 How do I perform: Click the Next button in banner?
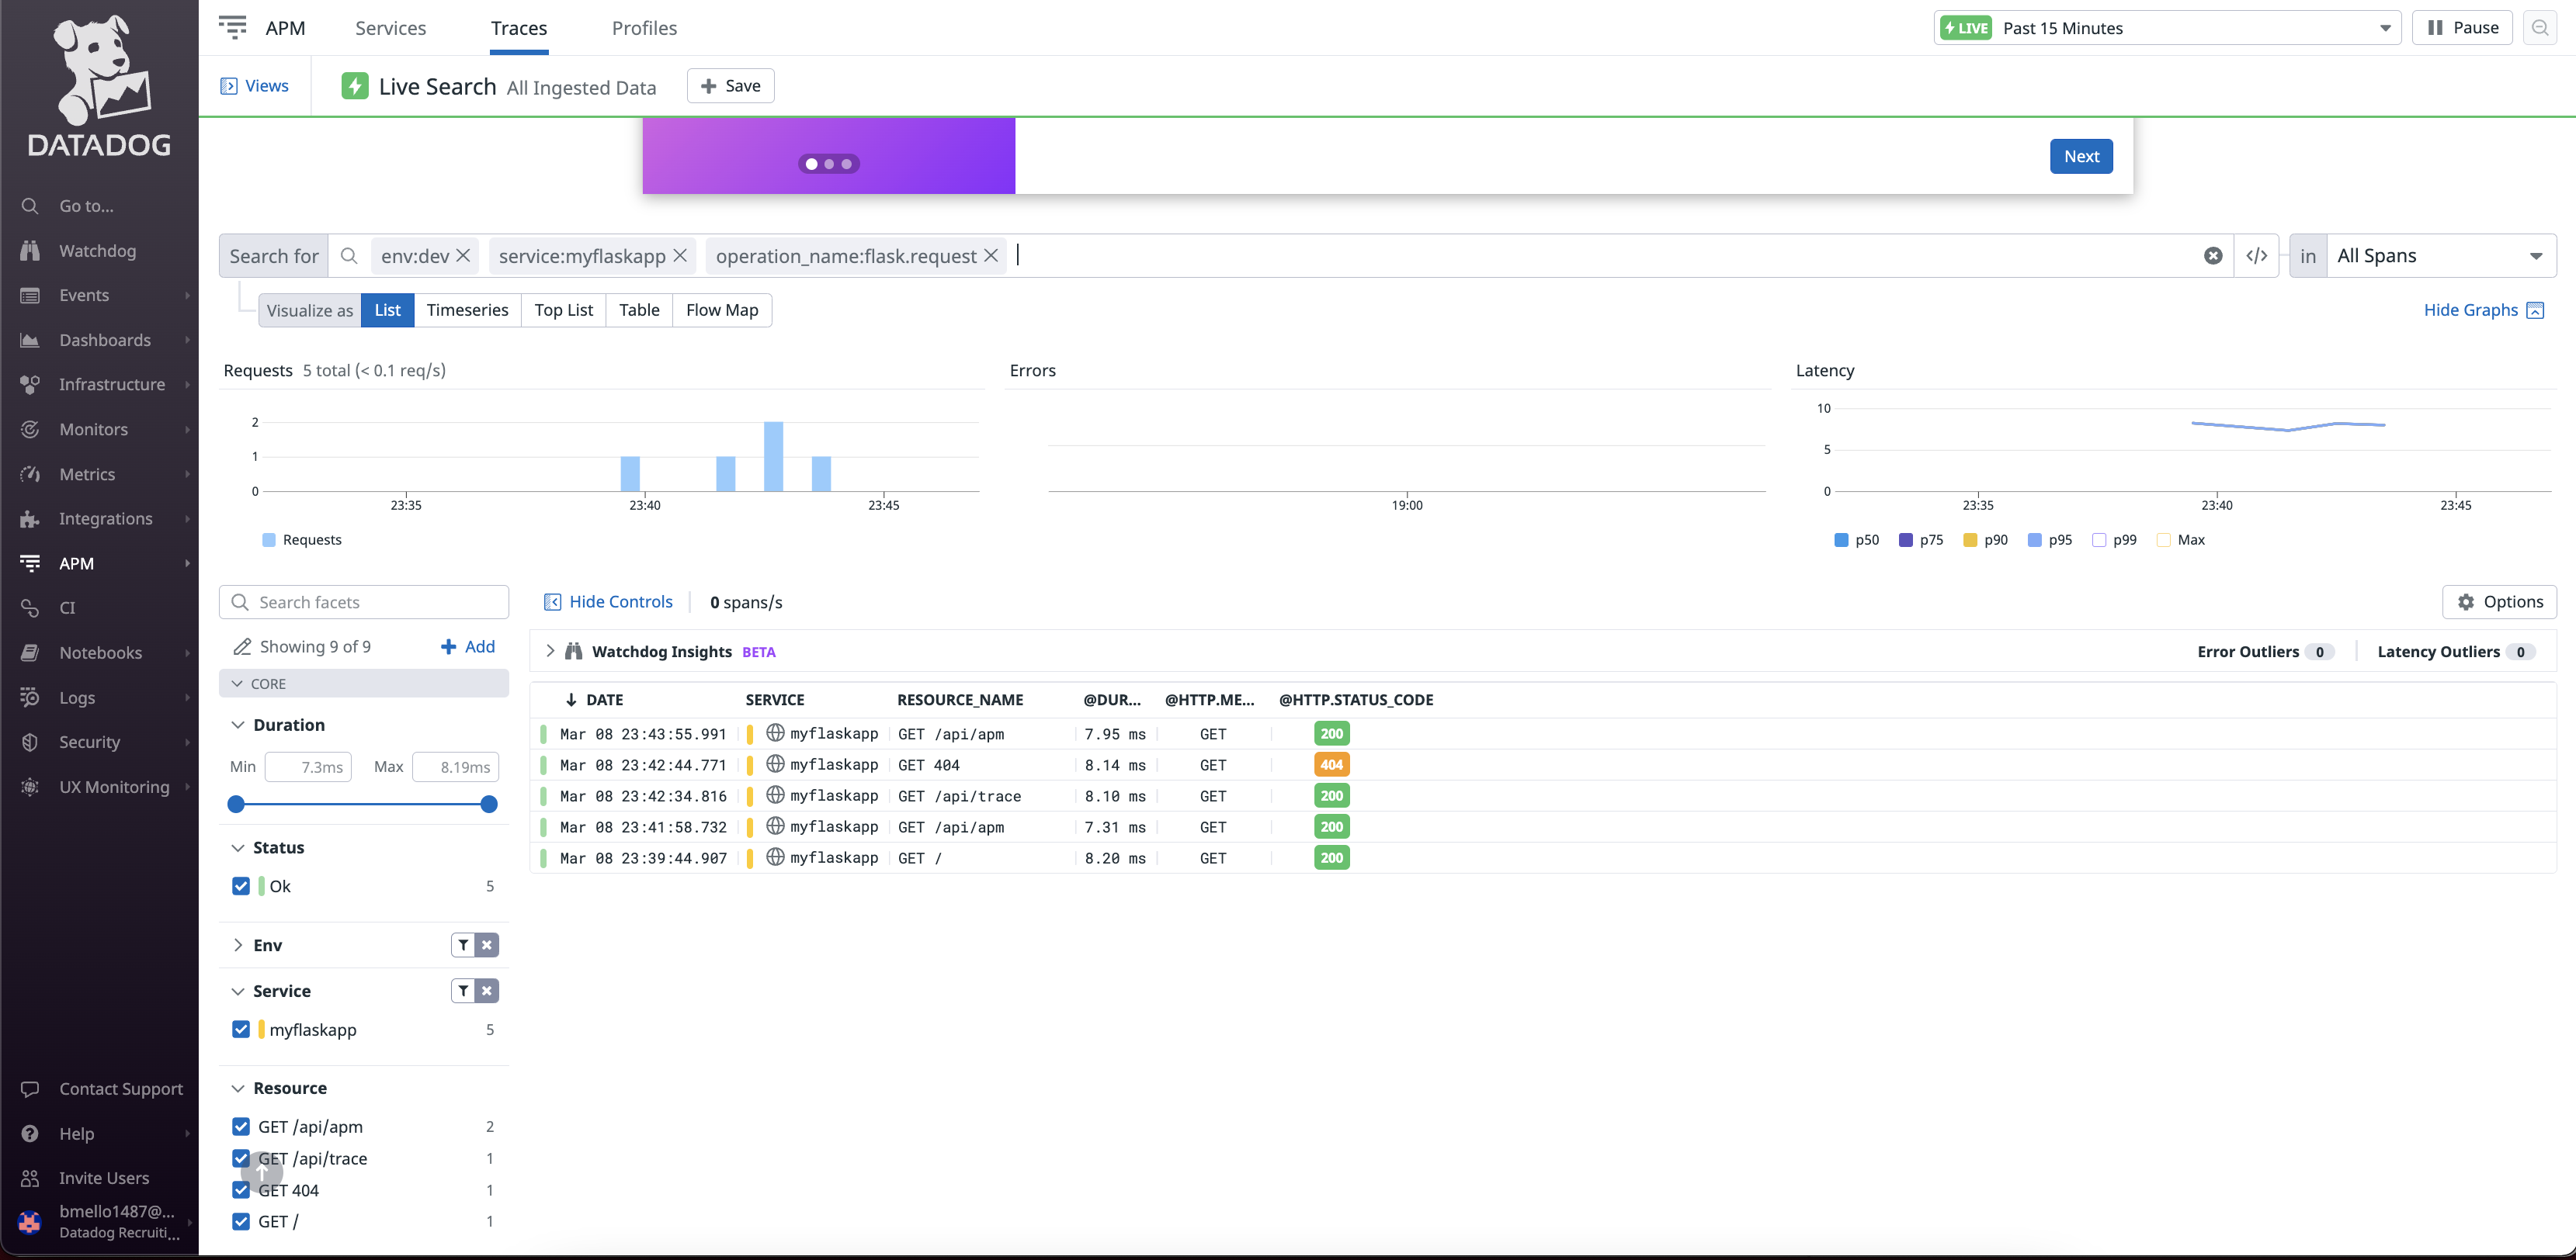point(2081,157)
